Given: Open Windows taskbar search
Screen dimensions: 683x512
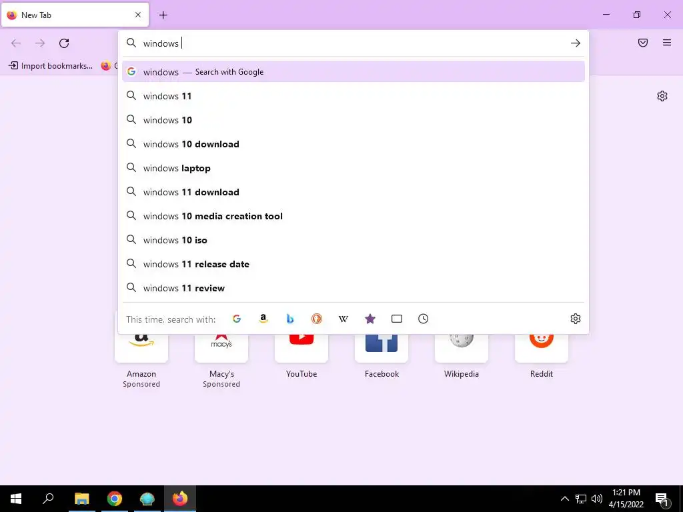Looking at the screenshot, I should [x=48, y=499].
